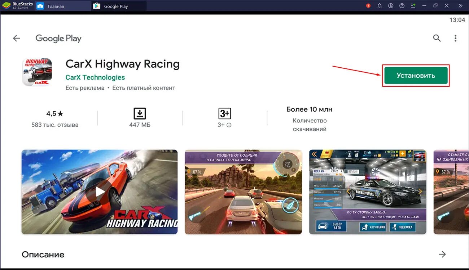Click the 3+ age rating info icon

point(229,125)
